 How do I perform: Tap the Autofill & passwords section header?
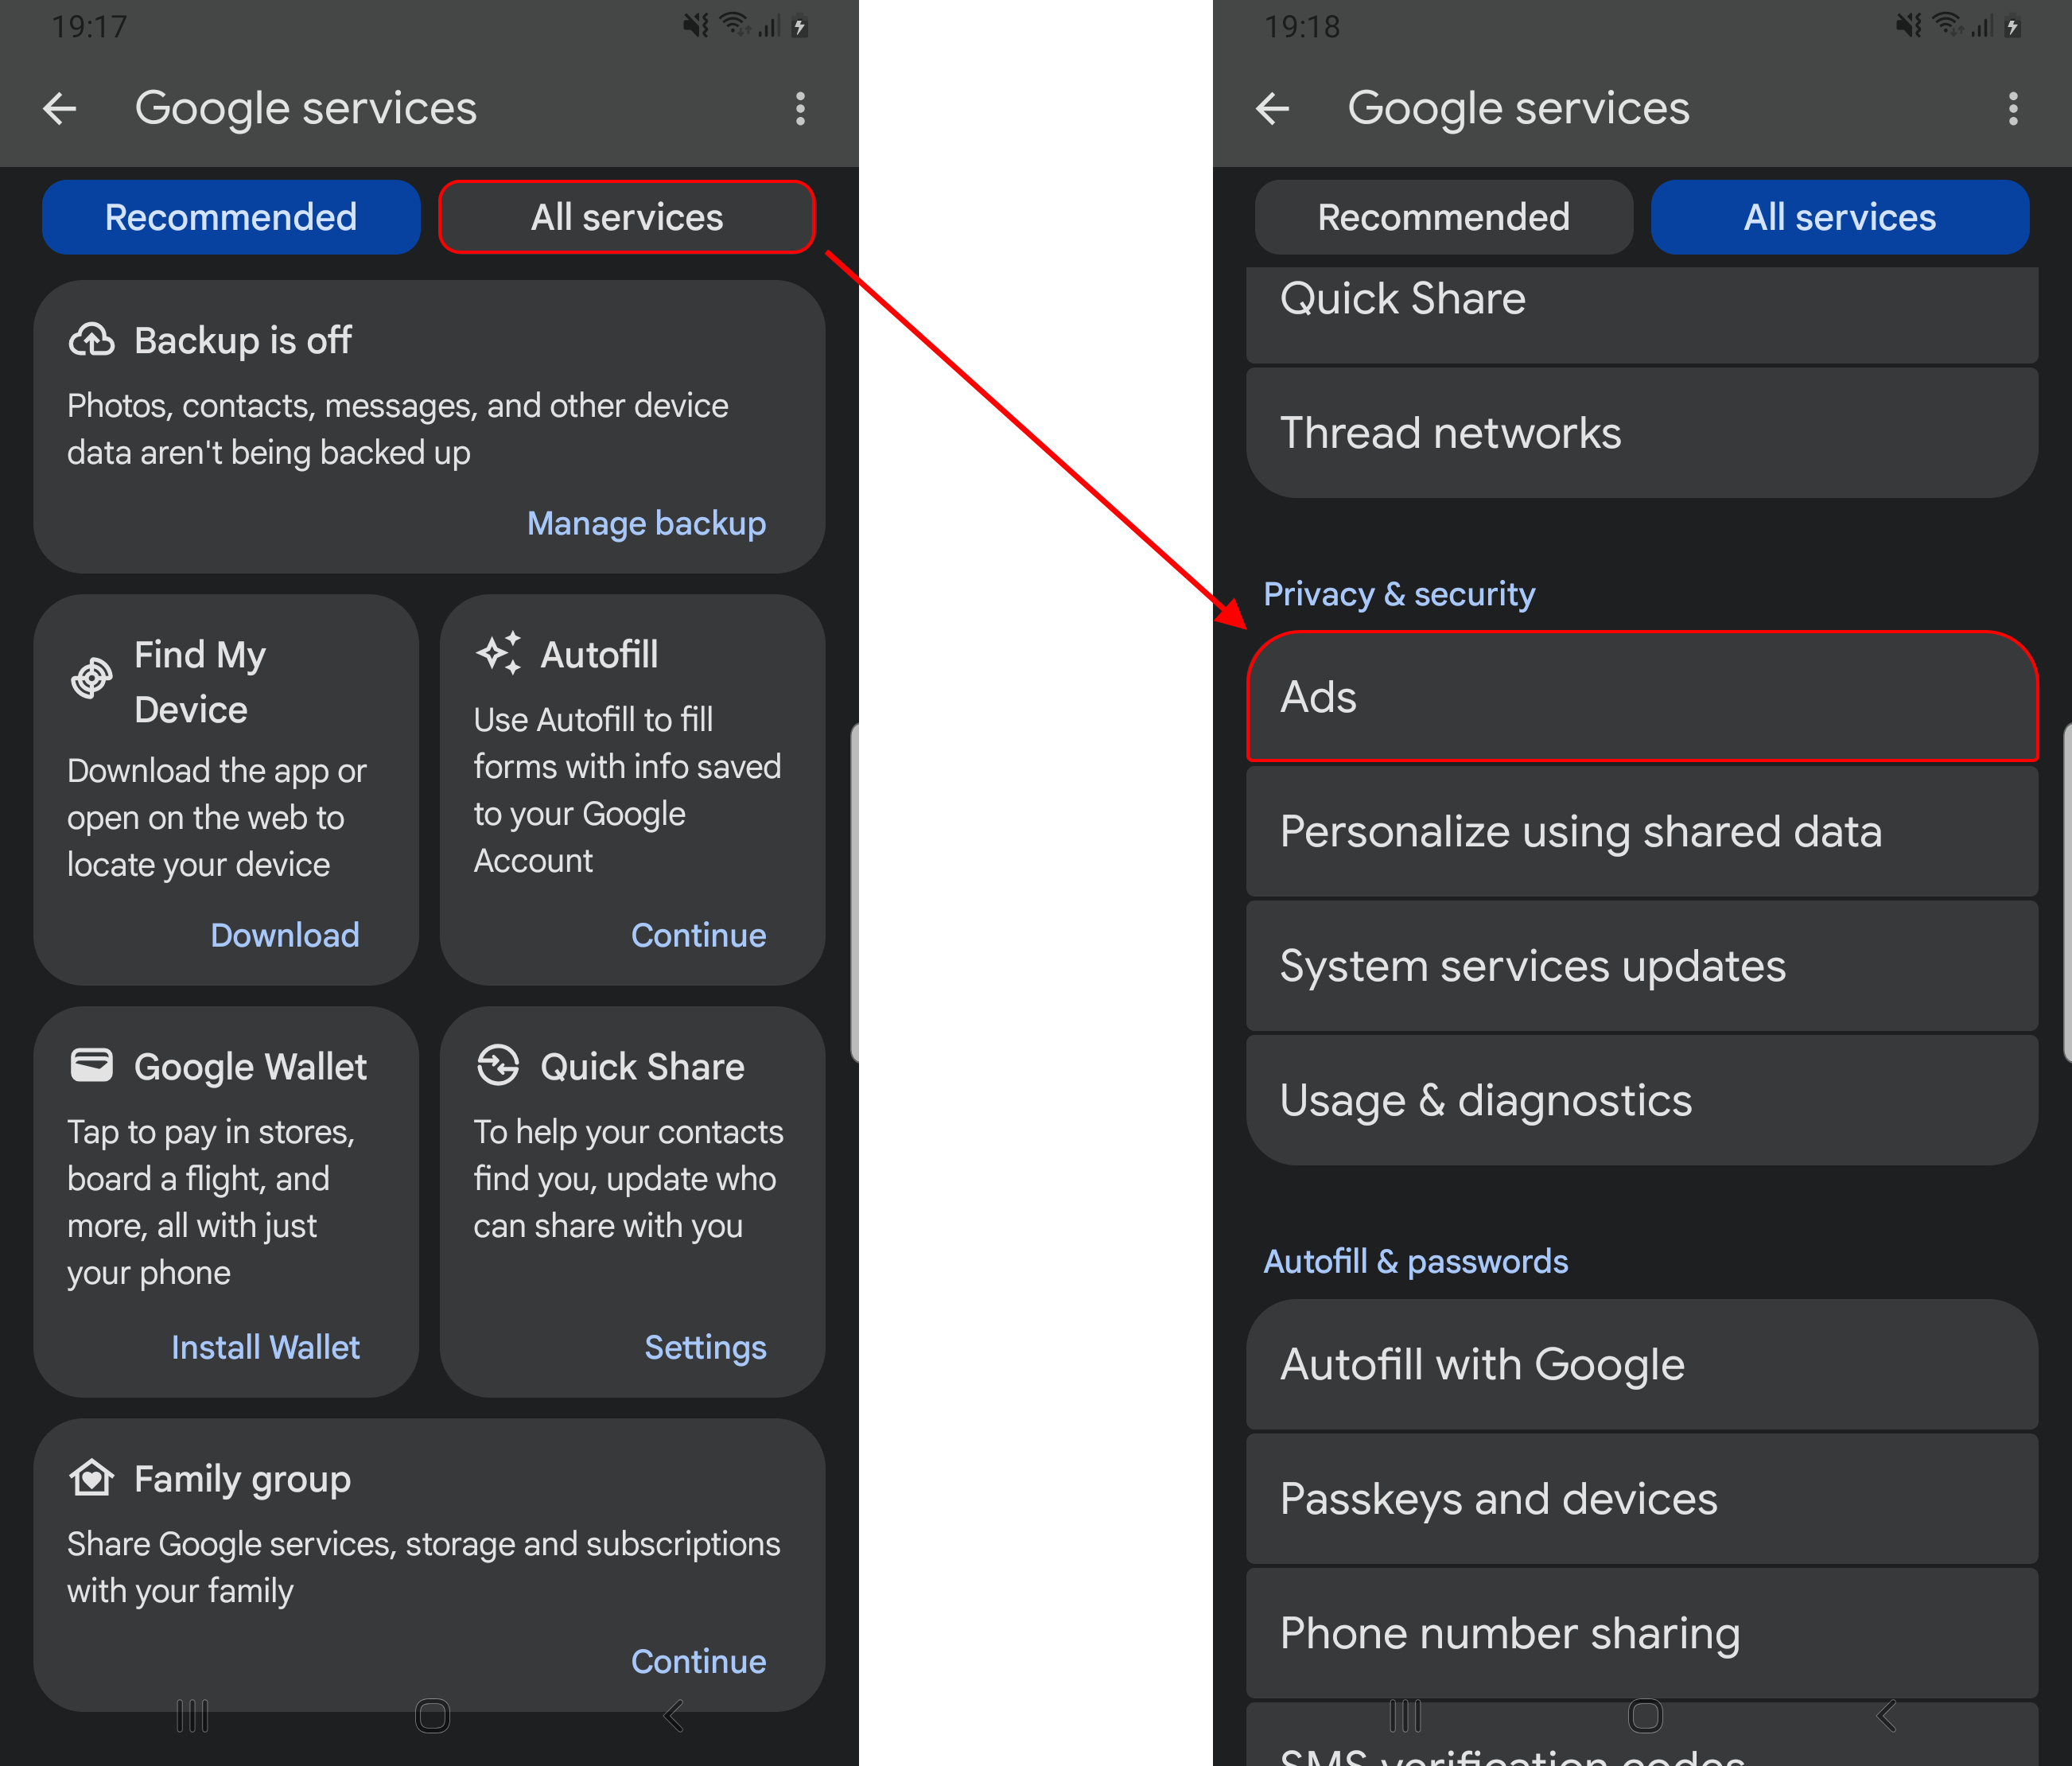click(1416, 1261)
